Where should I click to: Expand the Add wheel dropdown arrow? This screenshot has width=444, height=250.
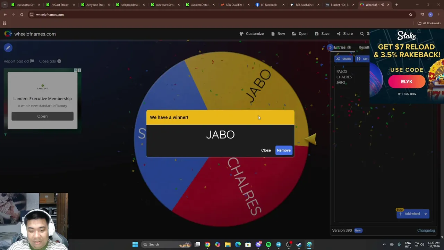pos(426,214)
